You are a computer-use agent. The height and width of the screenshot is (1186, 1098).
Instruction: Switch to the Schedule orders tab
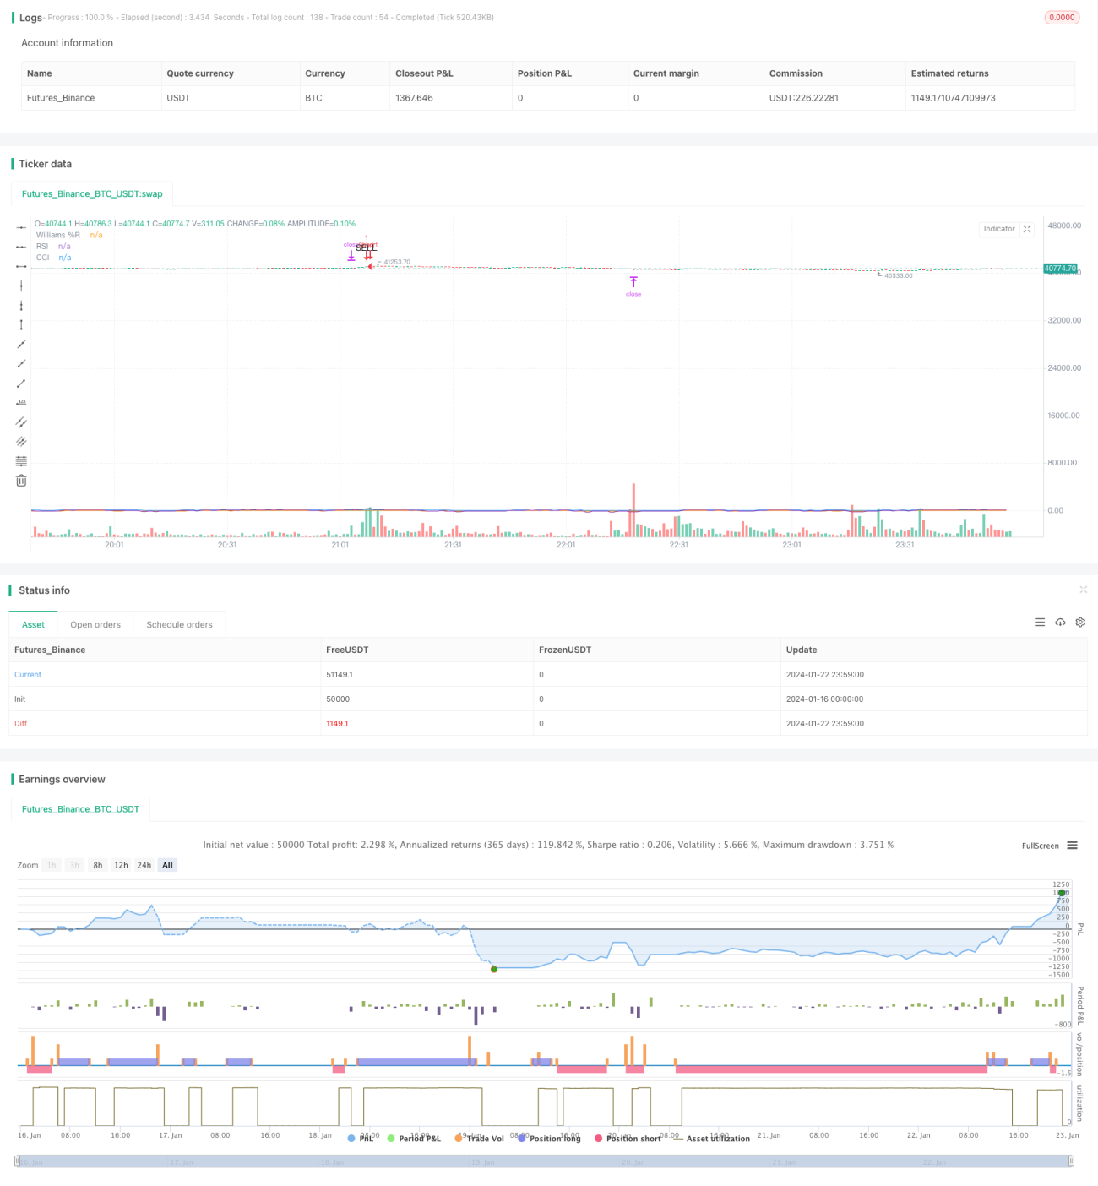(x=179, y=625)
